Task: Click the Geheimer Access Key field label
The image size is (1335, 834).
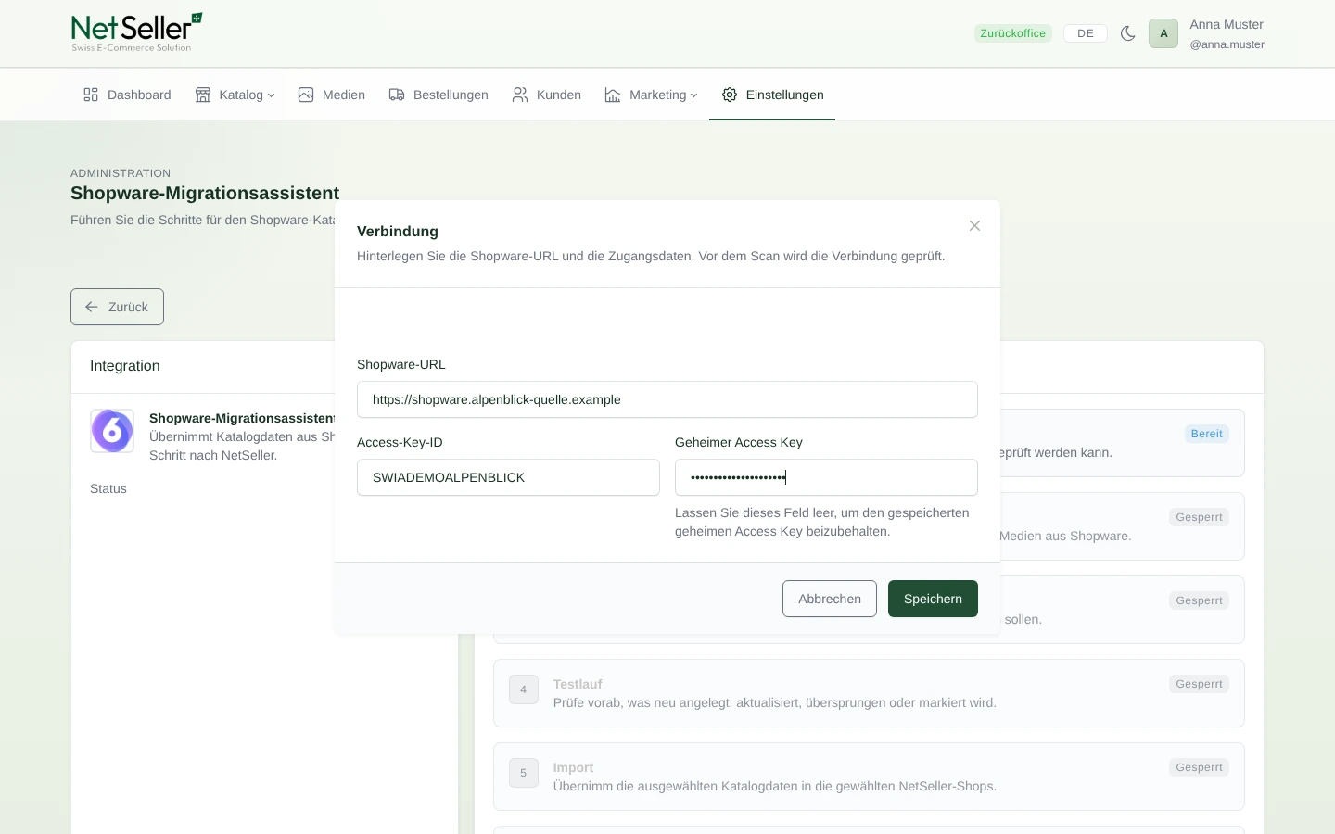Action: click(739, 442)
